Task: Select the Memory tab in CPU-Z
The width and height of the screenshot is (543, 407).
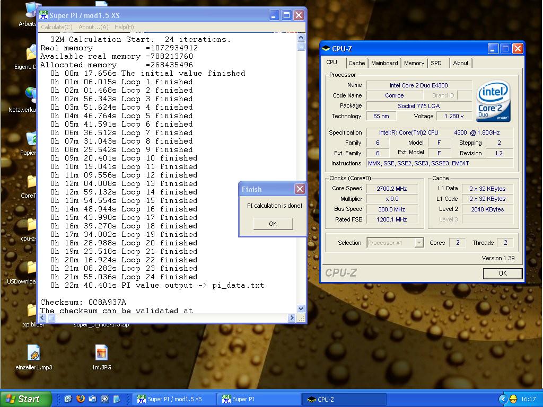Action: (x=414, y=63)
